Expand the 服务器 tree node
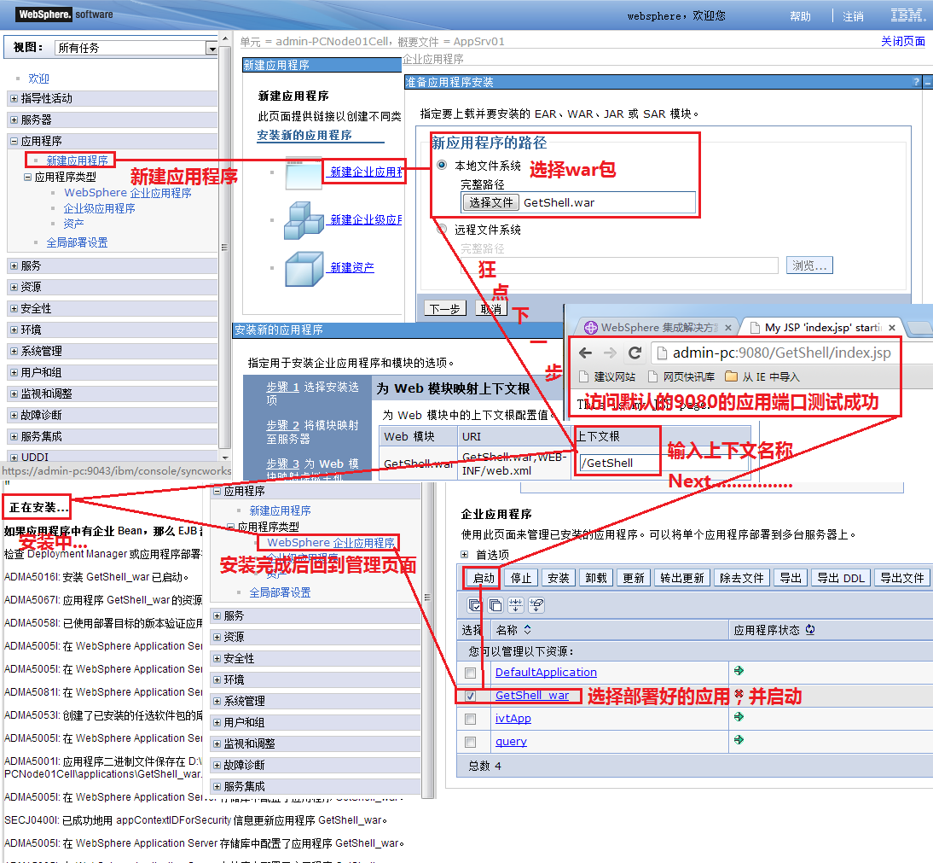933x863 pixels. (x=14, y=120)
